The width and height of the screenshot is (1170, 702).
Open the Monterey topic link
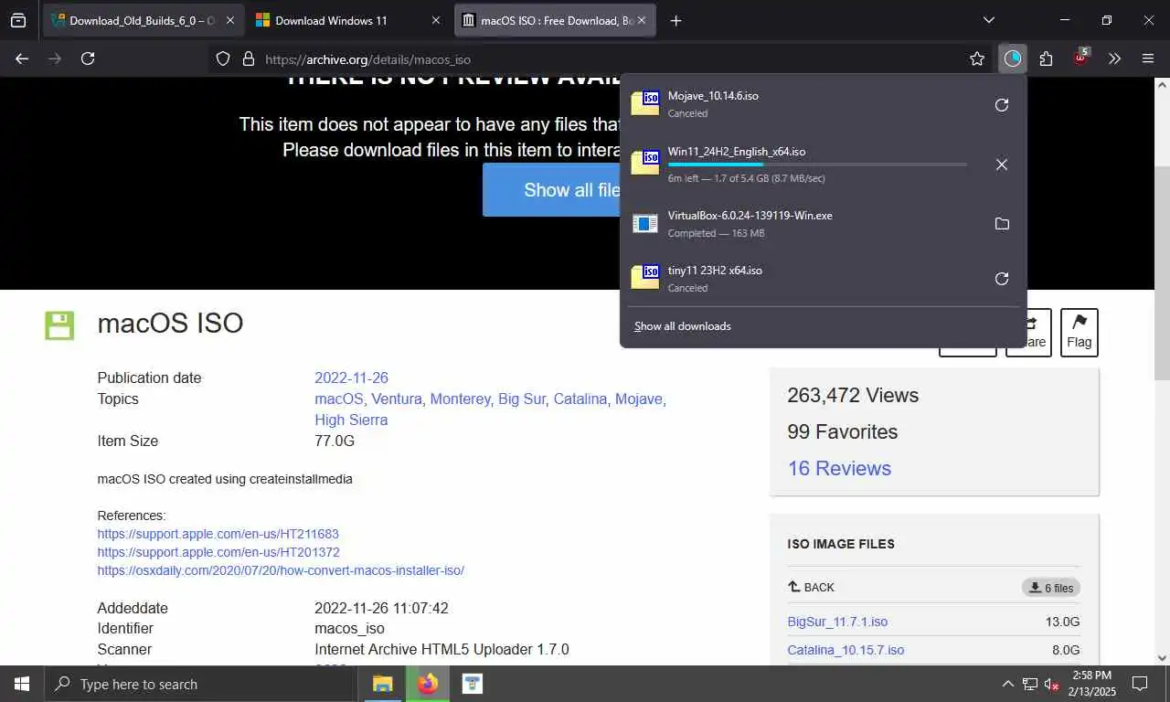tap(460, 399)
